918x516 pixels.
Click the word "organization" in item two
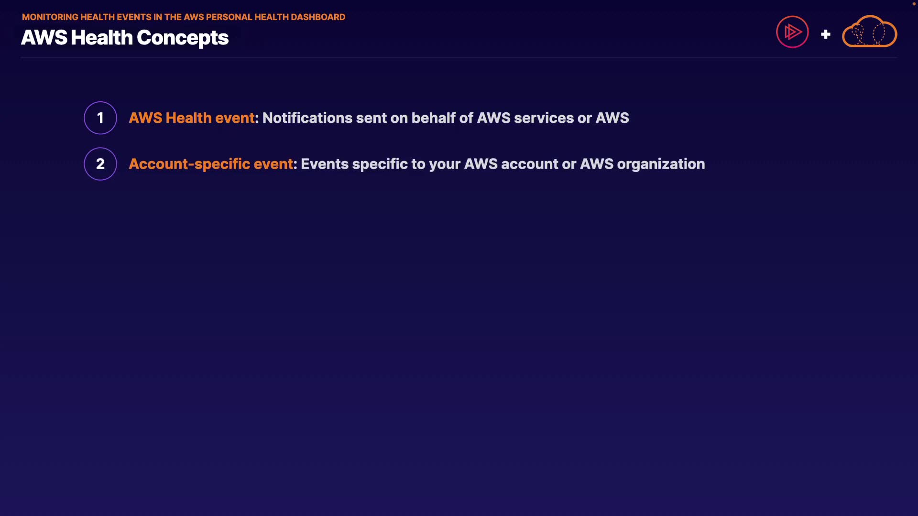661,164
